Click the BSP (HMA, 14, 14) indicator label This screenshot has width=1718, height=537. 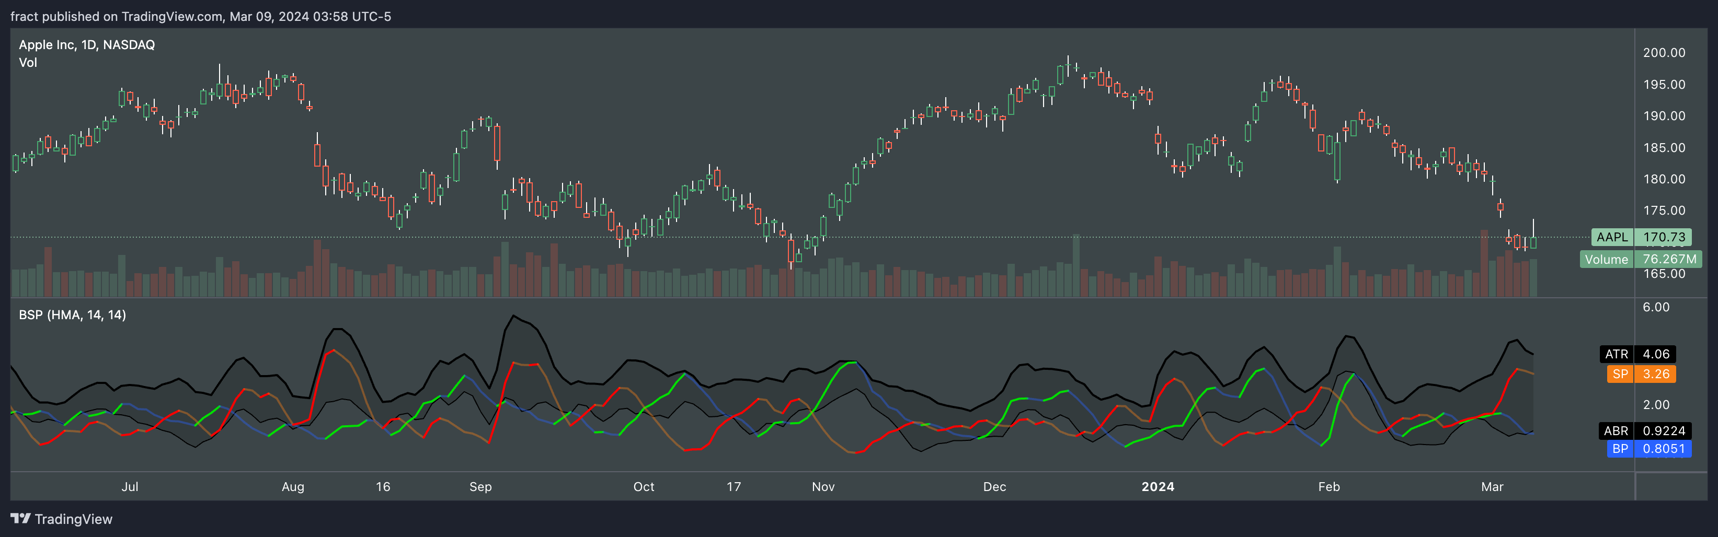(x=72, y=314)
